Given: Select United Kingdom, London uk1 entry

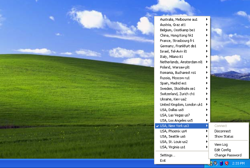Looking at the screenshot, I should coord(182,104).
